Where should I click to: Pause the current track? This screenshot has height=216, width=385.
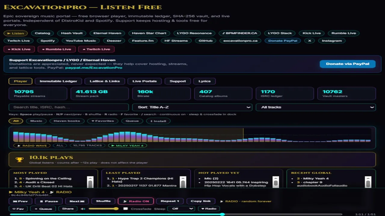click(x=49, y=201)
